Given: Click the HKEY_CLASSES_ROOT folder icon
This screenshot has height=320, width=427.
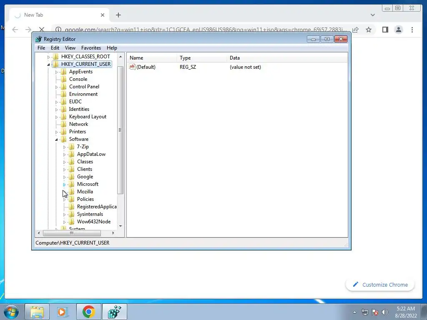Looking at the screenshot, I should [55, 56].
